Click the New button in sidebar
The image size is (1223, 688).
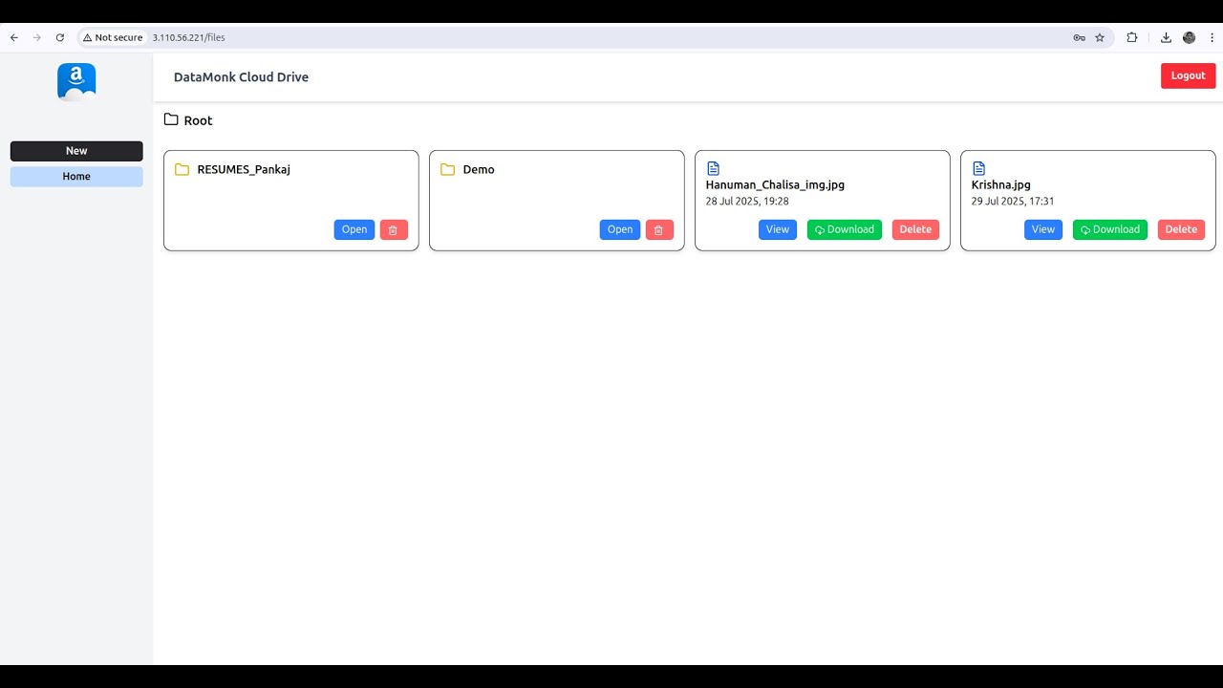coord(76,151)
